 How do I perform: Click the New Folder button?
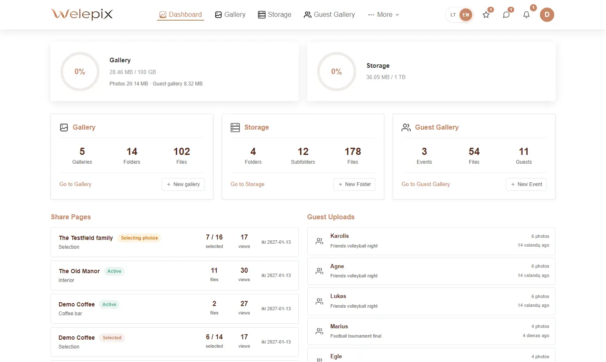[x=354, y=184]
